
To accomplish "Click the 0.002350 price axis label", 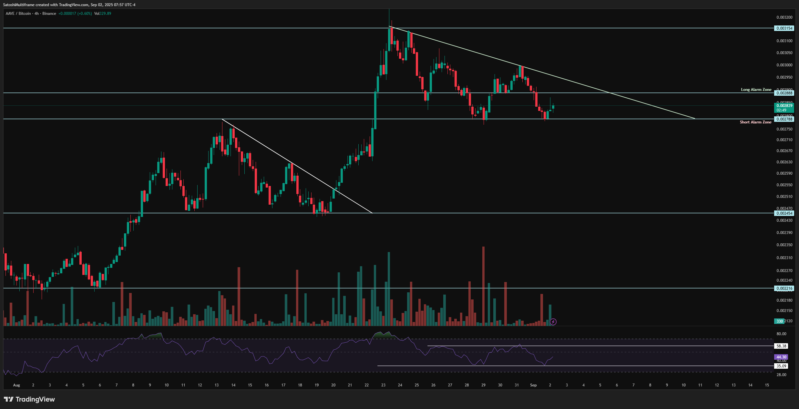I will tap(784, 245).
